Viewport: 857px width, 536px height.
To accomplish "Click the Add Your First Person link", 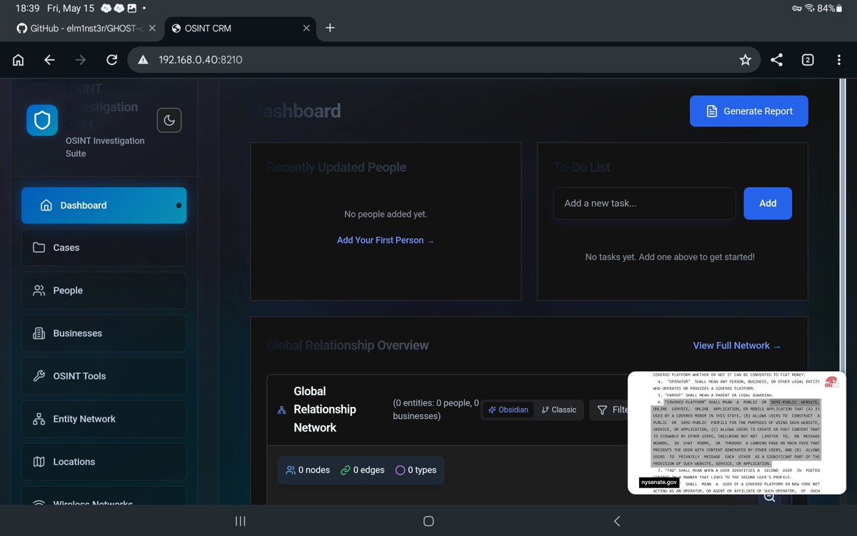I will pos(386,241).
